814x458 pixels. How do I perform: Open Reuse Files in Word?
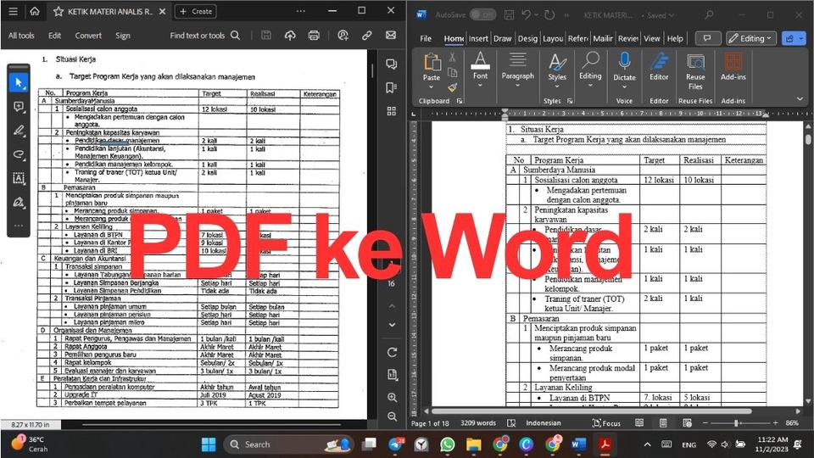695,61
